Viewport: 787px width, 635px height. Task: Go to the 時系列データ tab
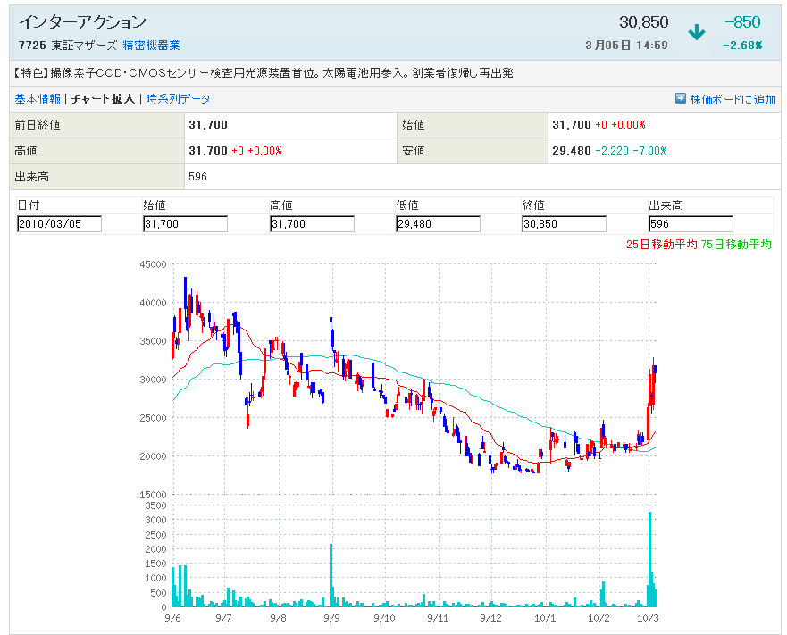pos(179,99)
